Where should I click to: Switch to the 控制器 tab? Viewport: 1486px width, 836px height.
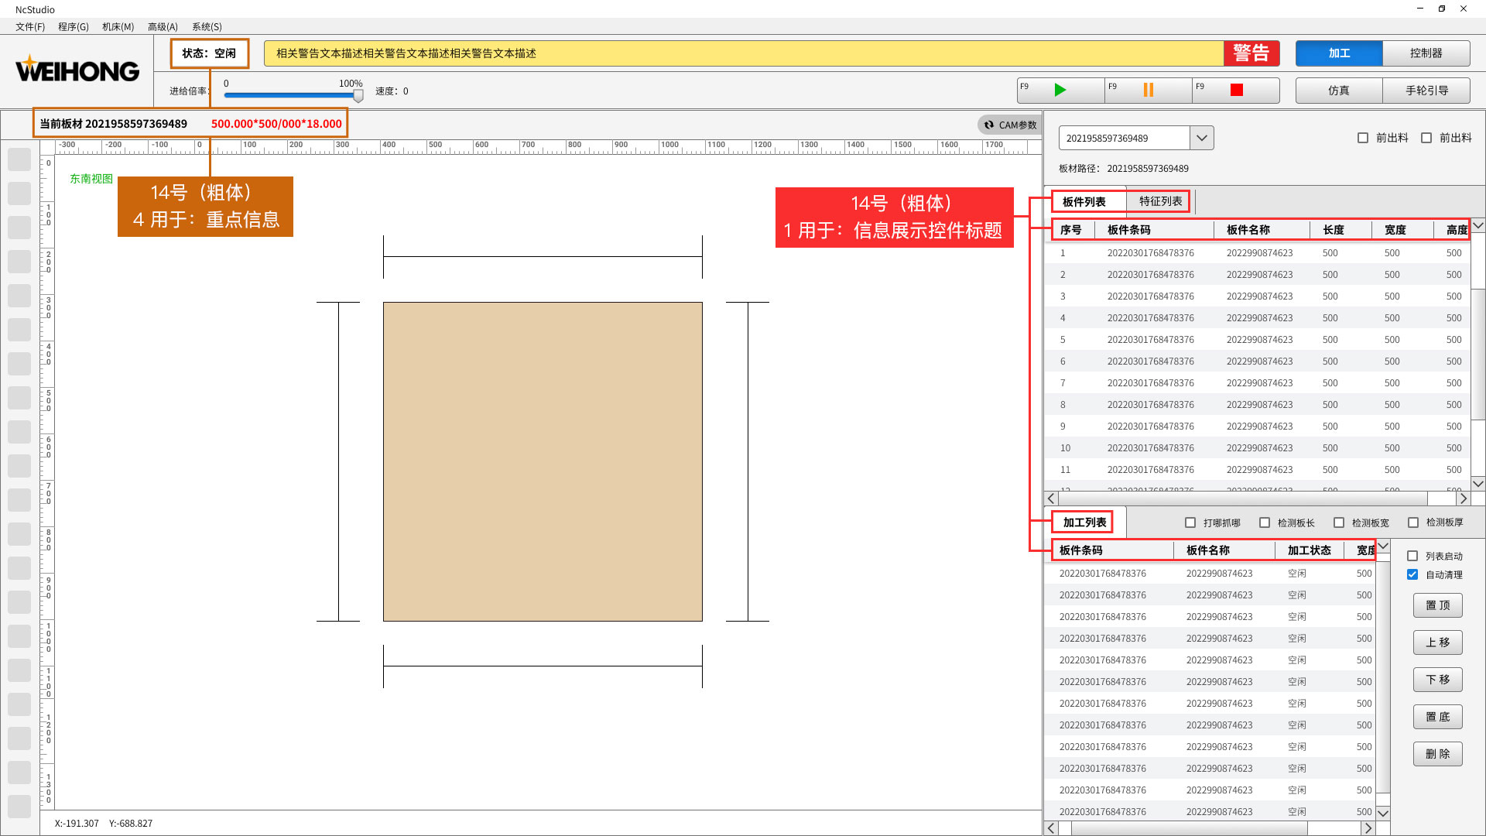click(1426, 53)
